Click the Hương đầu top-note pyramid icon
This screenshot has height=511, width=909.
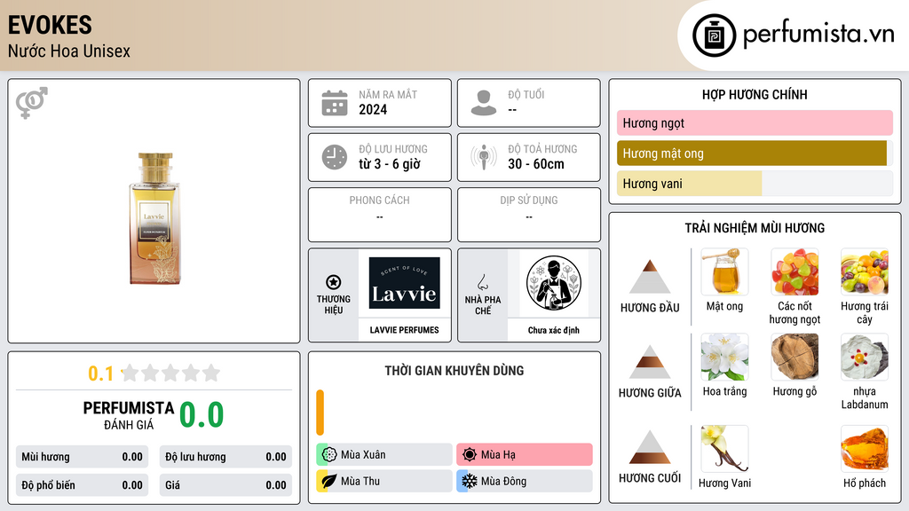tap(650, 277)
